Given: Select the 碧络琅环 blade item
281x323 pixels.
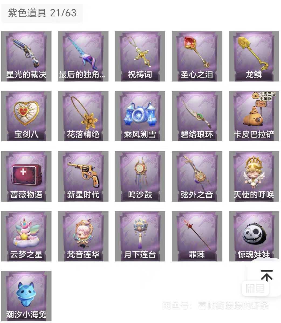Looking at the screenshot, I should [197, 116].
